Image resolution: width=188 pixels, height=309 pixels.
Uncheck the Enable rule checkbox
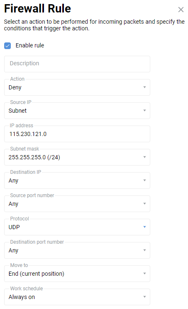[x=7, y=46]
